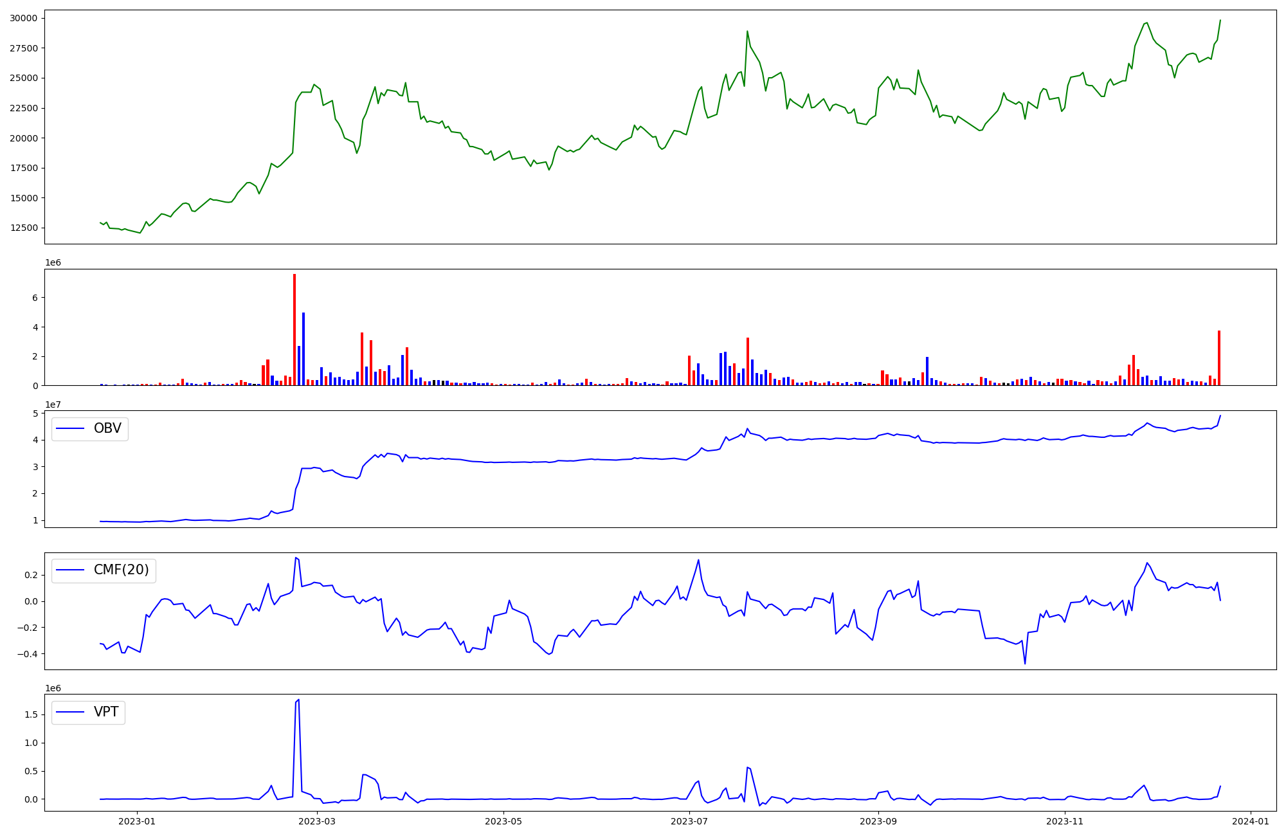Click the 12500 y-axis label on price chart
The image size is (1286, 836).
(23, 228)
